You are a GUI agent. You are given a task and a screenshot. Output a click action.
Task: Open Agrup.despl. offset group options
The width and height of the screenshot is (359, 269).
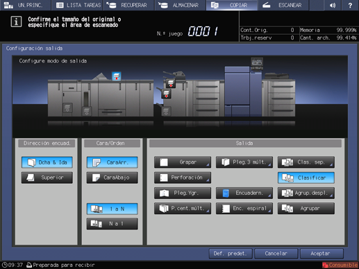pos(306,193)
